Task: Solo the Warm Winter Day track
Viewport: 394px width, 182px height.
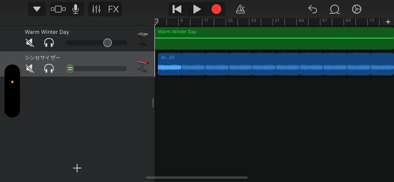Action: point(49,43)
